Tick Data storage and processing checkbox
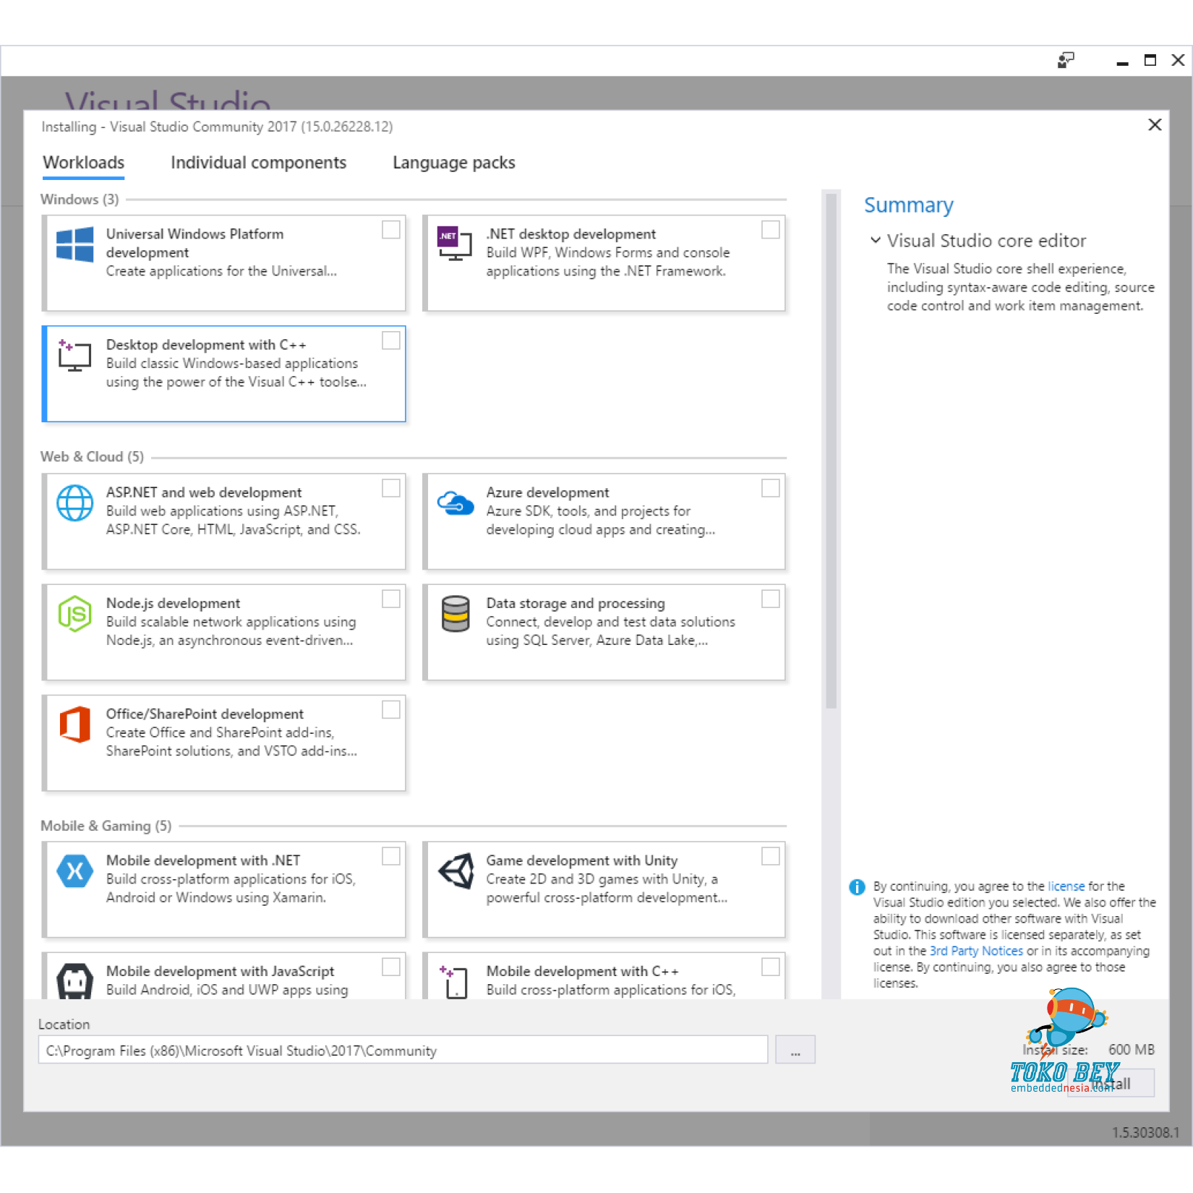Viewport: 1193px width, 1193px height. 771,599
